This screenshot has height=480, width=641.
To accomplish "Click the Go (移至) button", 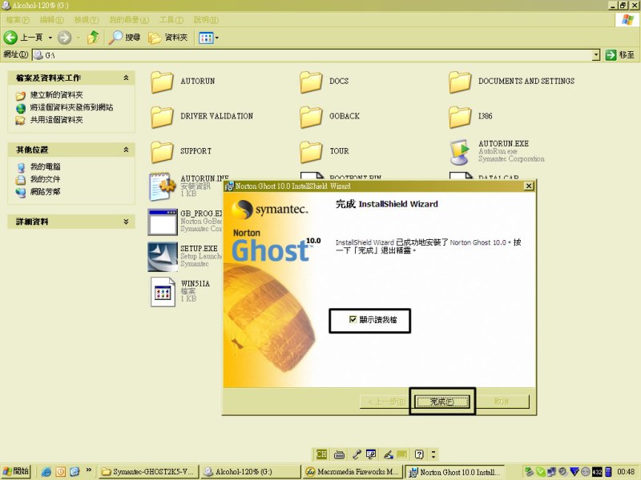I will [x=619, y=54].
